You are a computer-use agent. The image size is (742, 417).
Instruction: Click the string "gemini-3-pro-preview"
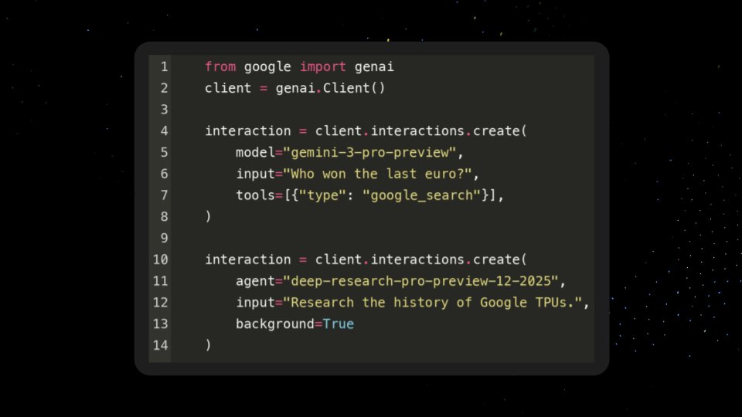pos(369,152)
